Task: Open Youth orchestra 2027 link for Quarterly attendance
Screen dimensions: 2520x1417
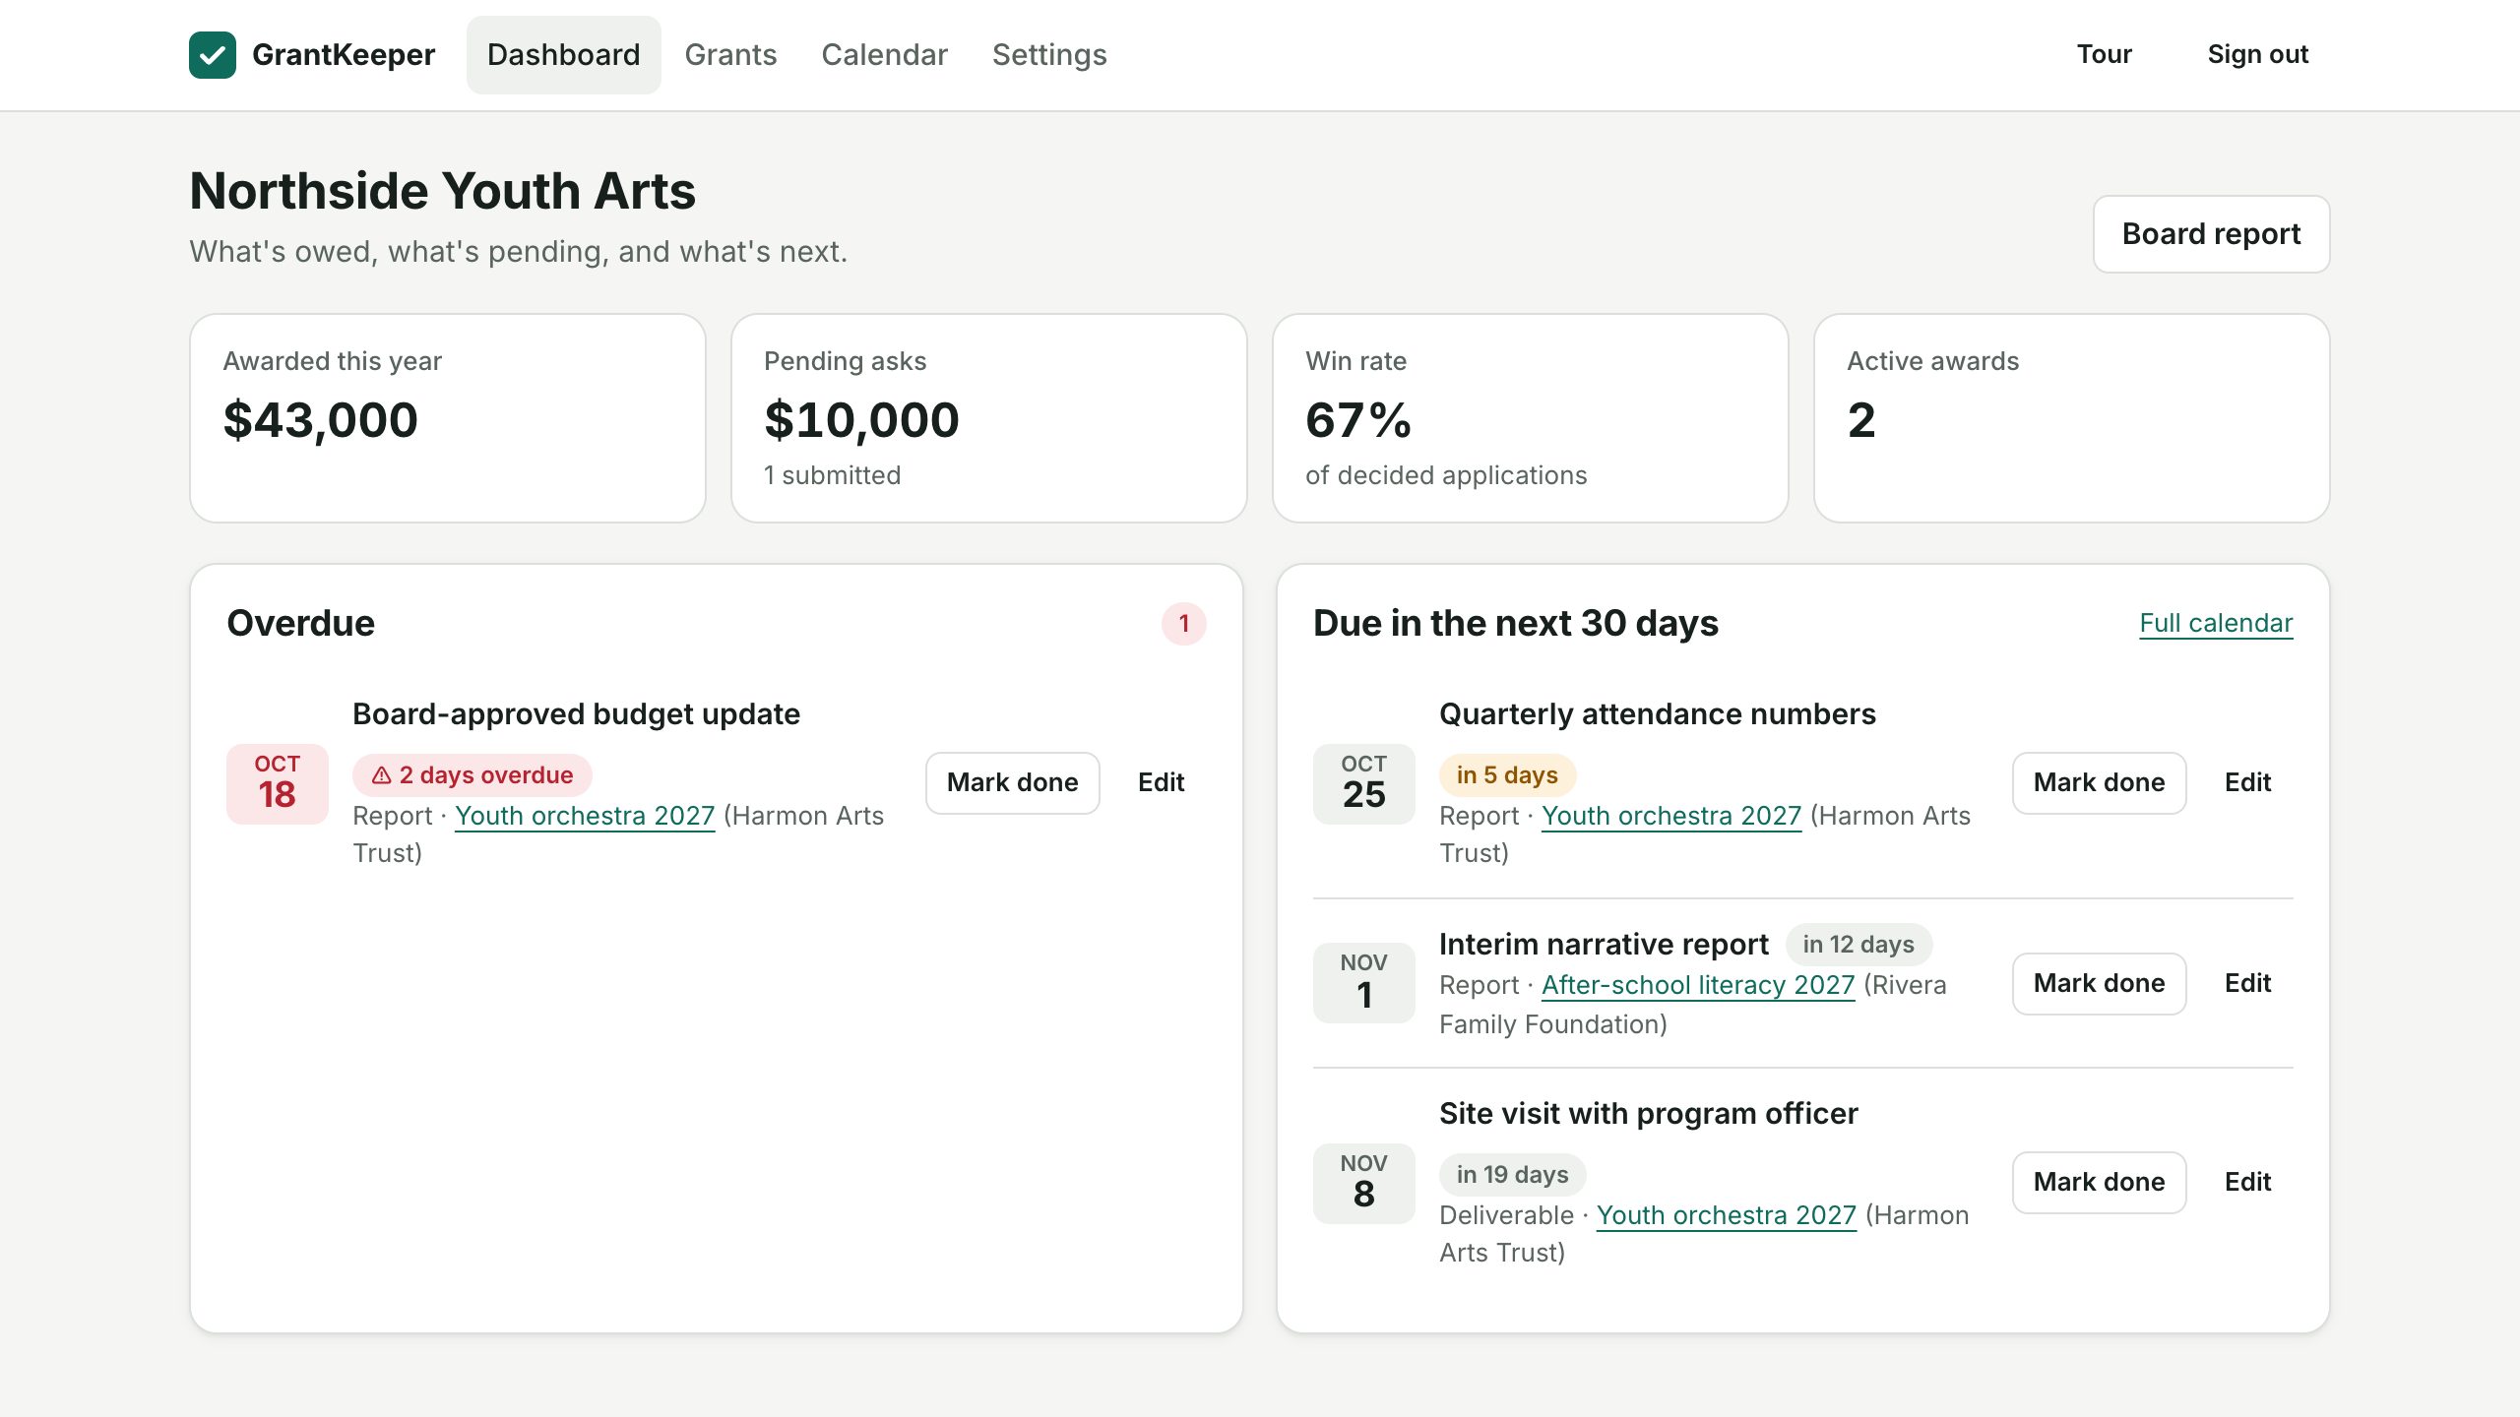Action: [x=1671, y=816]
